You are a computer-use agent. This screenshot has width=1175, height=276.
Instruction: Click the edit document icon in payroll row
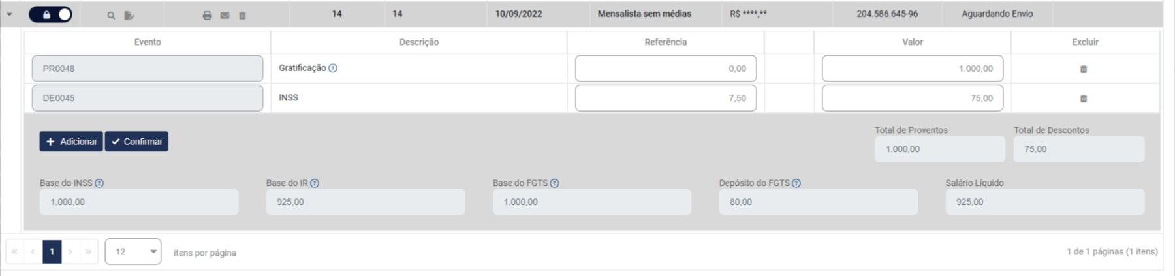pyautogui.click(x=129, y=16)
